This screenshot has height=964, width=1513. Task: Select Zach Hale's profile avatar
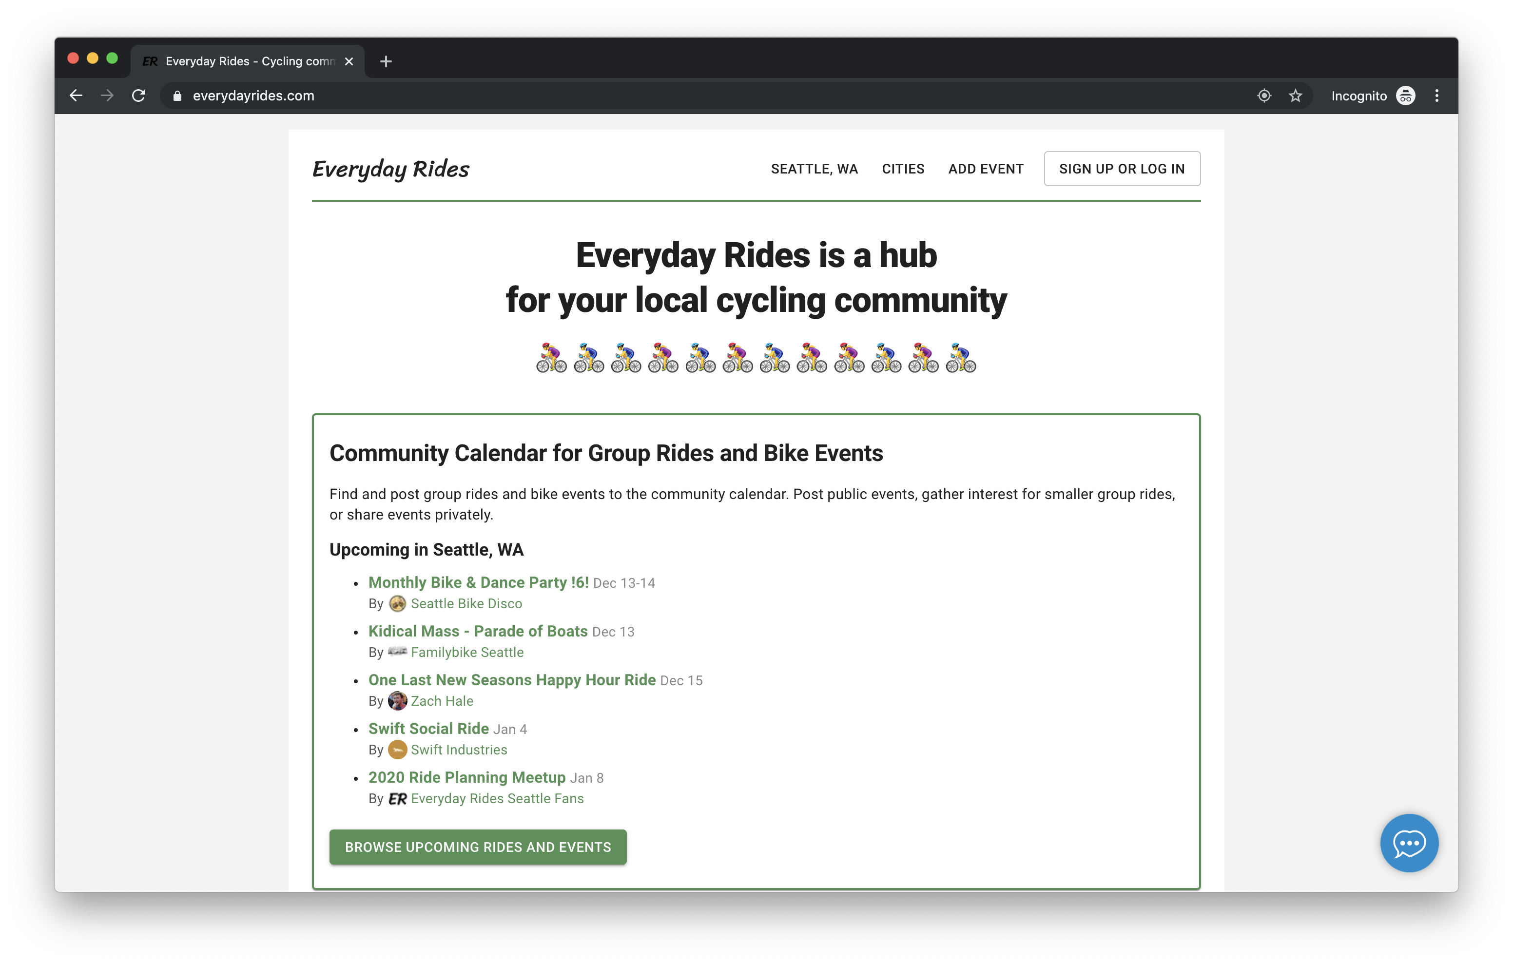pyautogui.click(x=398, y=701)
